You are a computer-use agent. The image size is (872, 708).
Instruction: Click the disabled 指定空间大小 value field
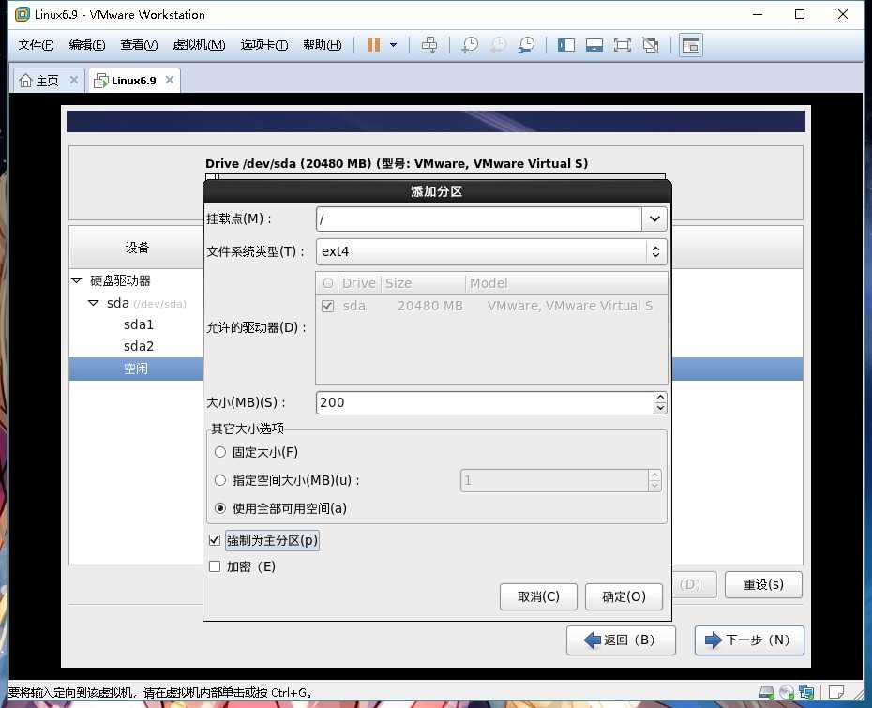coord(554,480)
